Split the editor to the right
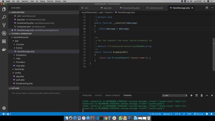 pyautogui.click(x=207, y=8)
